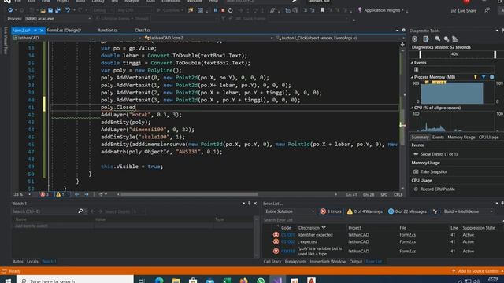Open the Memory Usage tab in Diagnostic Tools

(x=461, y=137)
